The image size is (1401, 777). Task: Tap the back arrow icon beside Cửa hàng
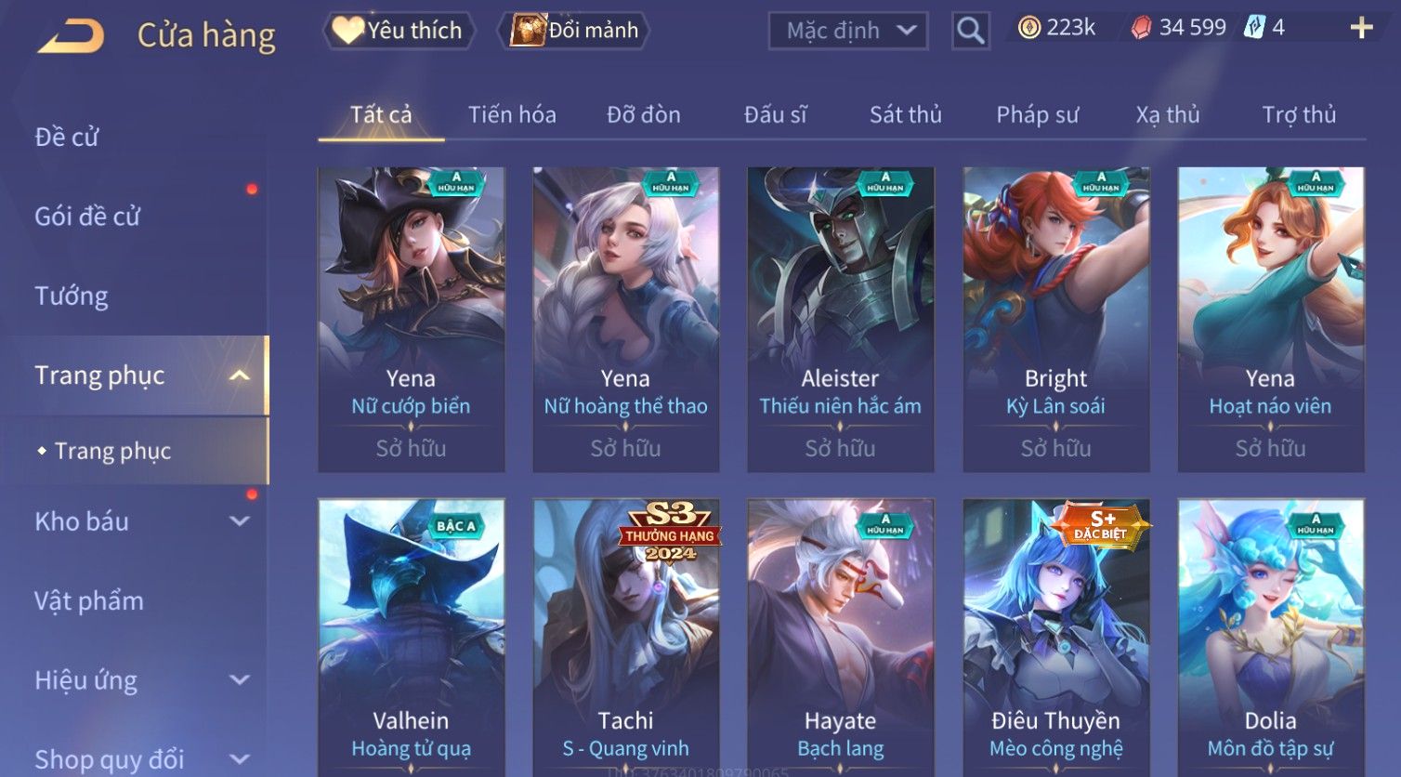pyautogui.click(x=72, y=36)
